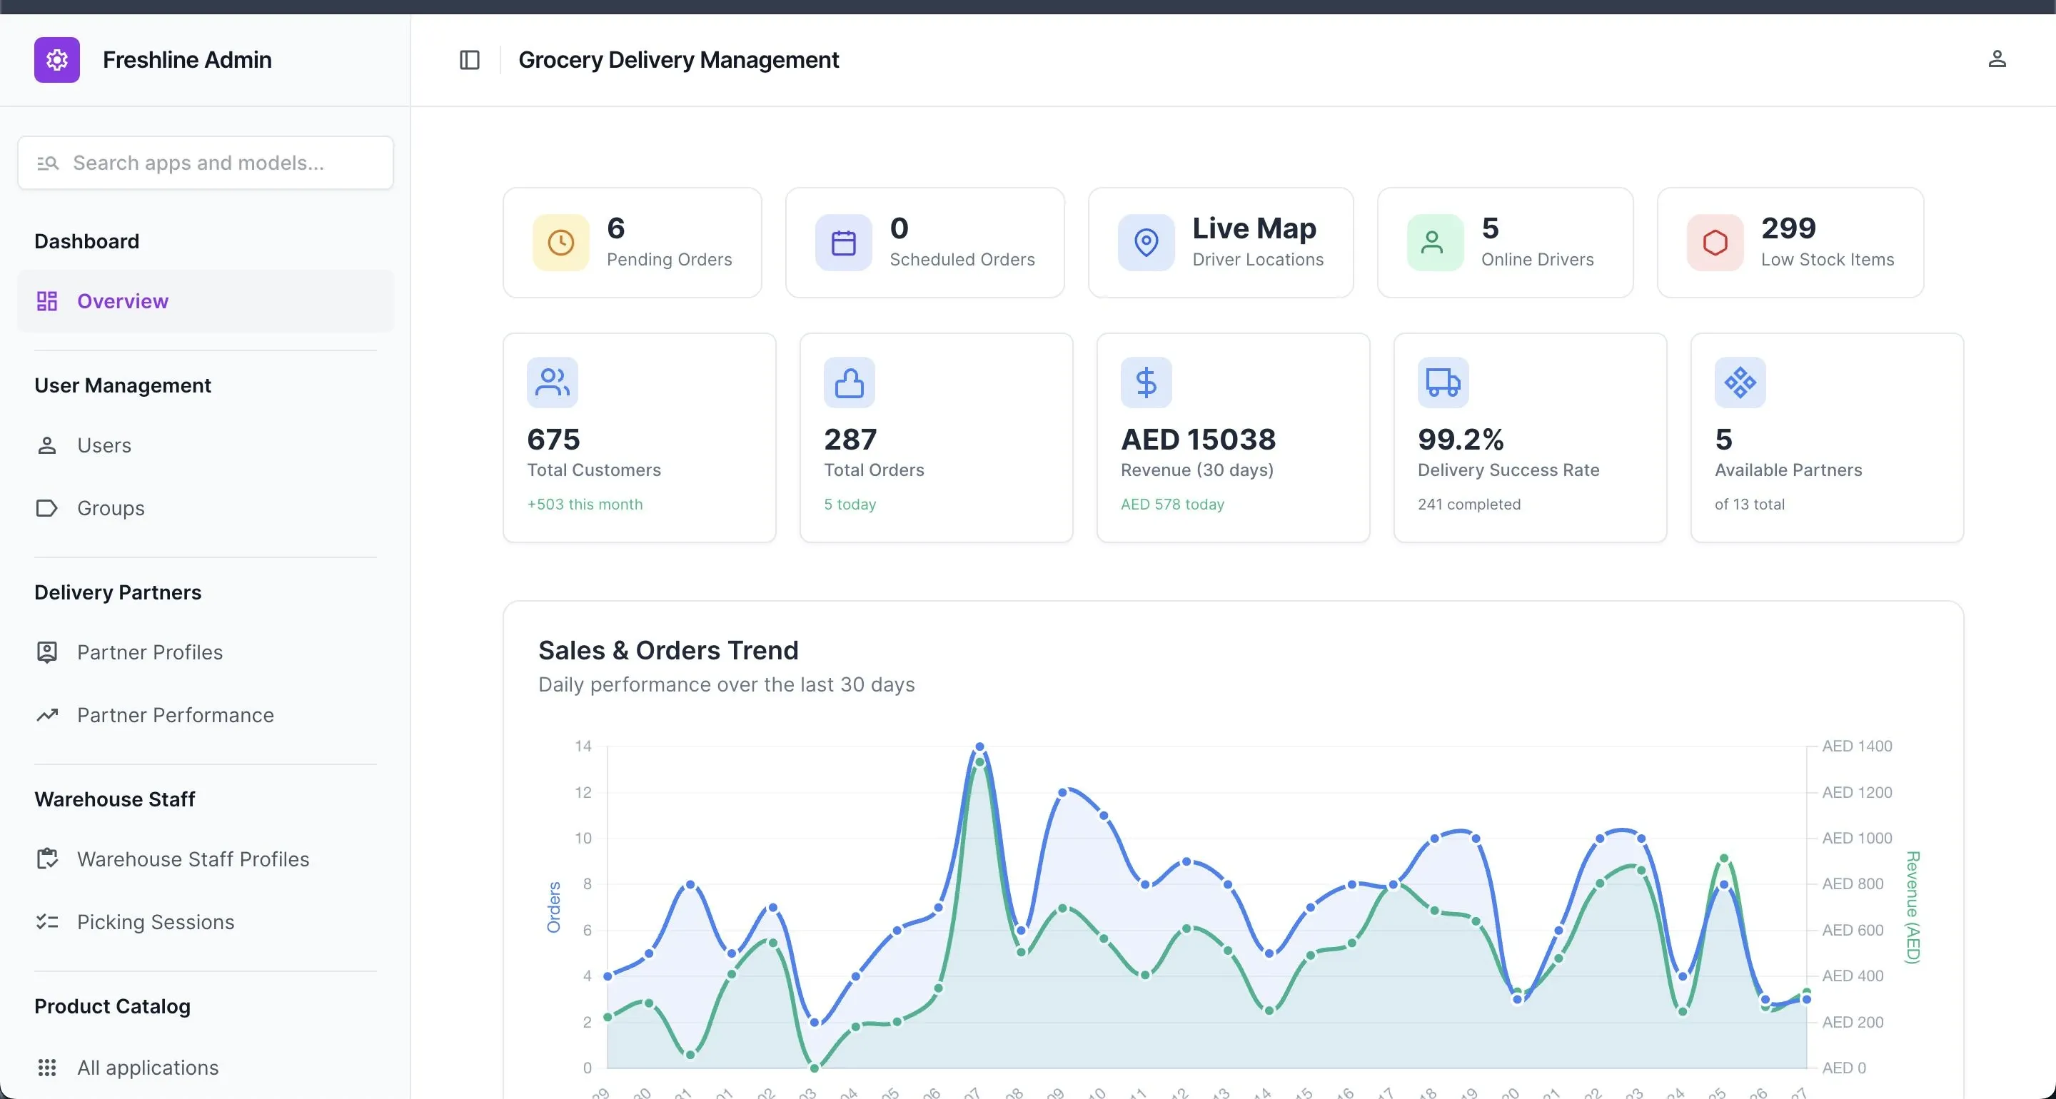Open the Pending Orders card
Screen dimensions: 2056x1099
pyautogui.click(x=632, y=243)
